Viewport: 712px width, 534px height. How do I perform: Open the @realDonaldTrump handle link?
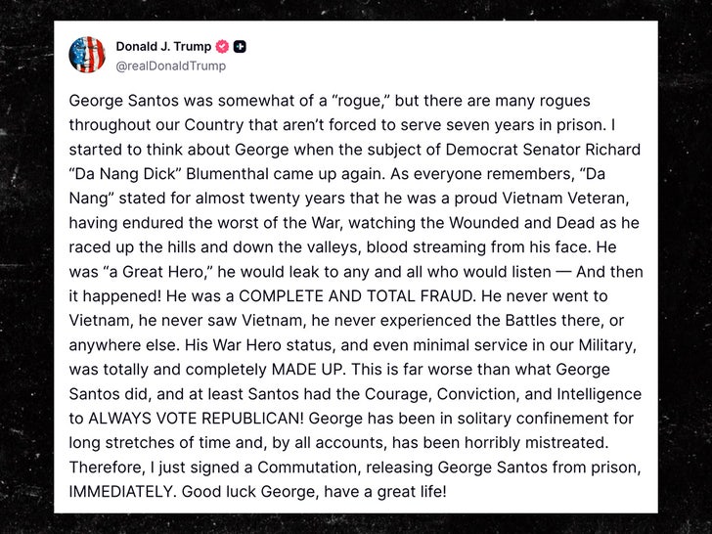[x=170, y=67]
